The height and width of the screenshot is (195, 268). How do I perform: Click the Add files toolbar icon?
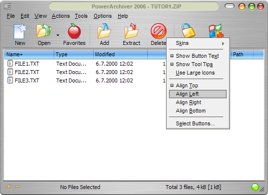pyautogui.click(x=104, y=31)
